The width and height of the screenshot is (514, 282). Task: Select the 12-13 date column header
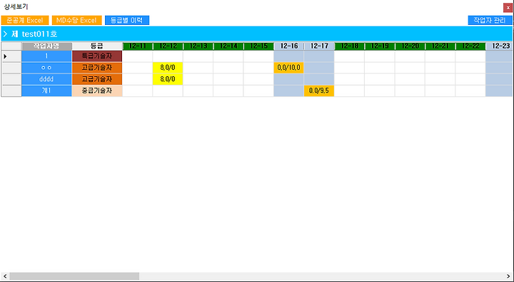point(198,46)
